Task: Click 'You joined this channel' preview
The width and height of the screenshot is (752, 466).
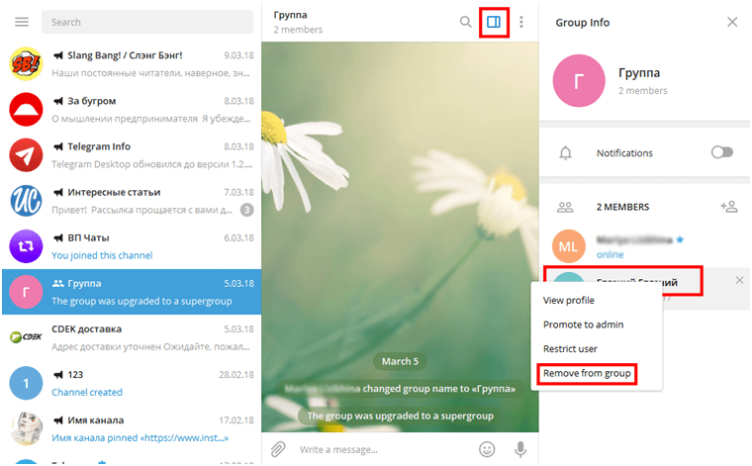Action: point(102,255)
